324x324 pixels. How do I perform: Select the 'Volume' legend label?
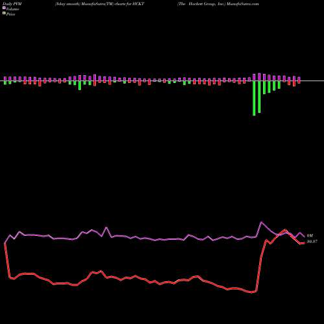pos(12,9)
